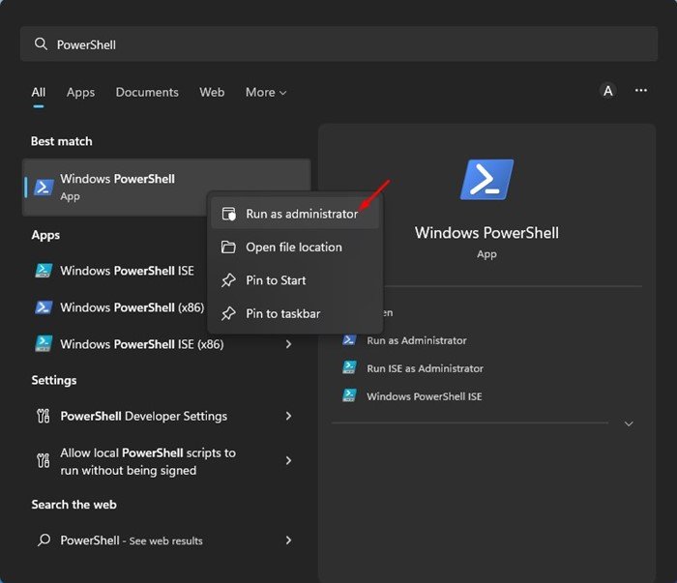677x583 pixels.
Task: Choose Open file location
Action: pos(295,248)
